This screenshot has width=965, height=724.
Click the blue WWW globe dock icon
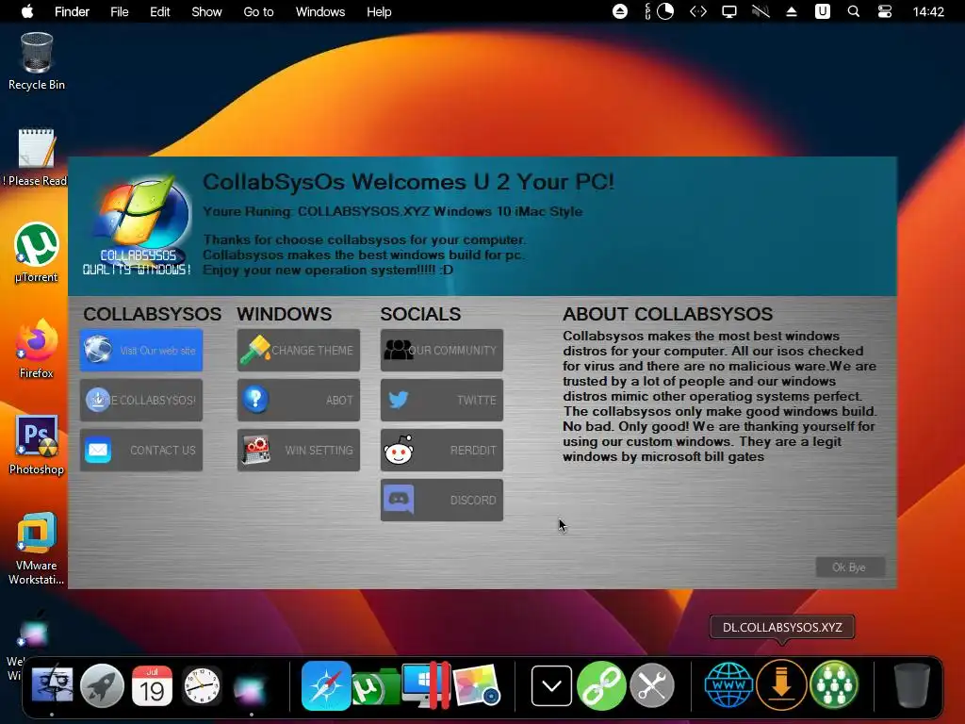coord(728,685)
